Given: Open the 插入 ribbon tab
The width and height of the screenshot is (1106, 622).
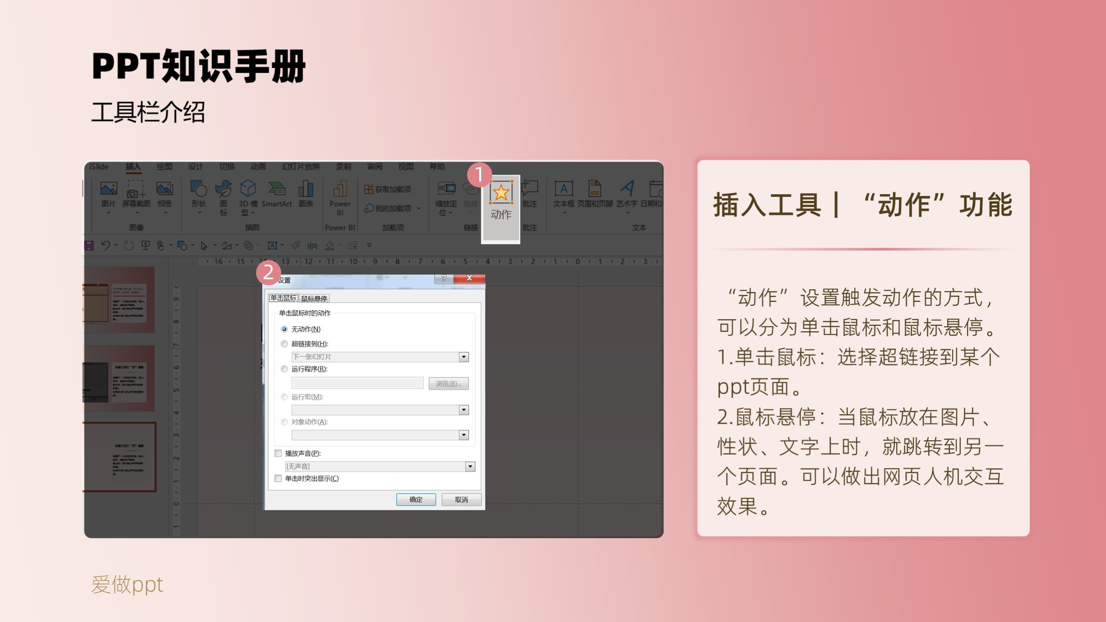Looking at the screenshot, I should pyautogui.click(x=134, y=167).
